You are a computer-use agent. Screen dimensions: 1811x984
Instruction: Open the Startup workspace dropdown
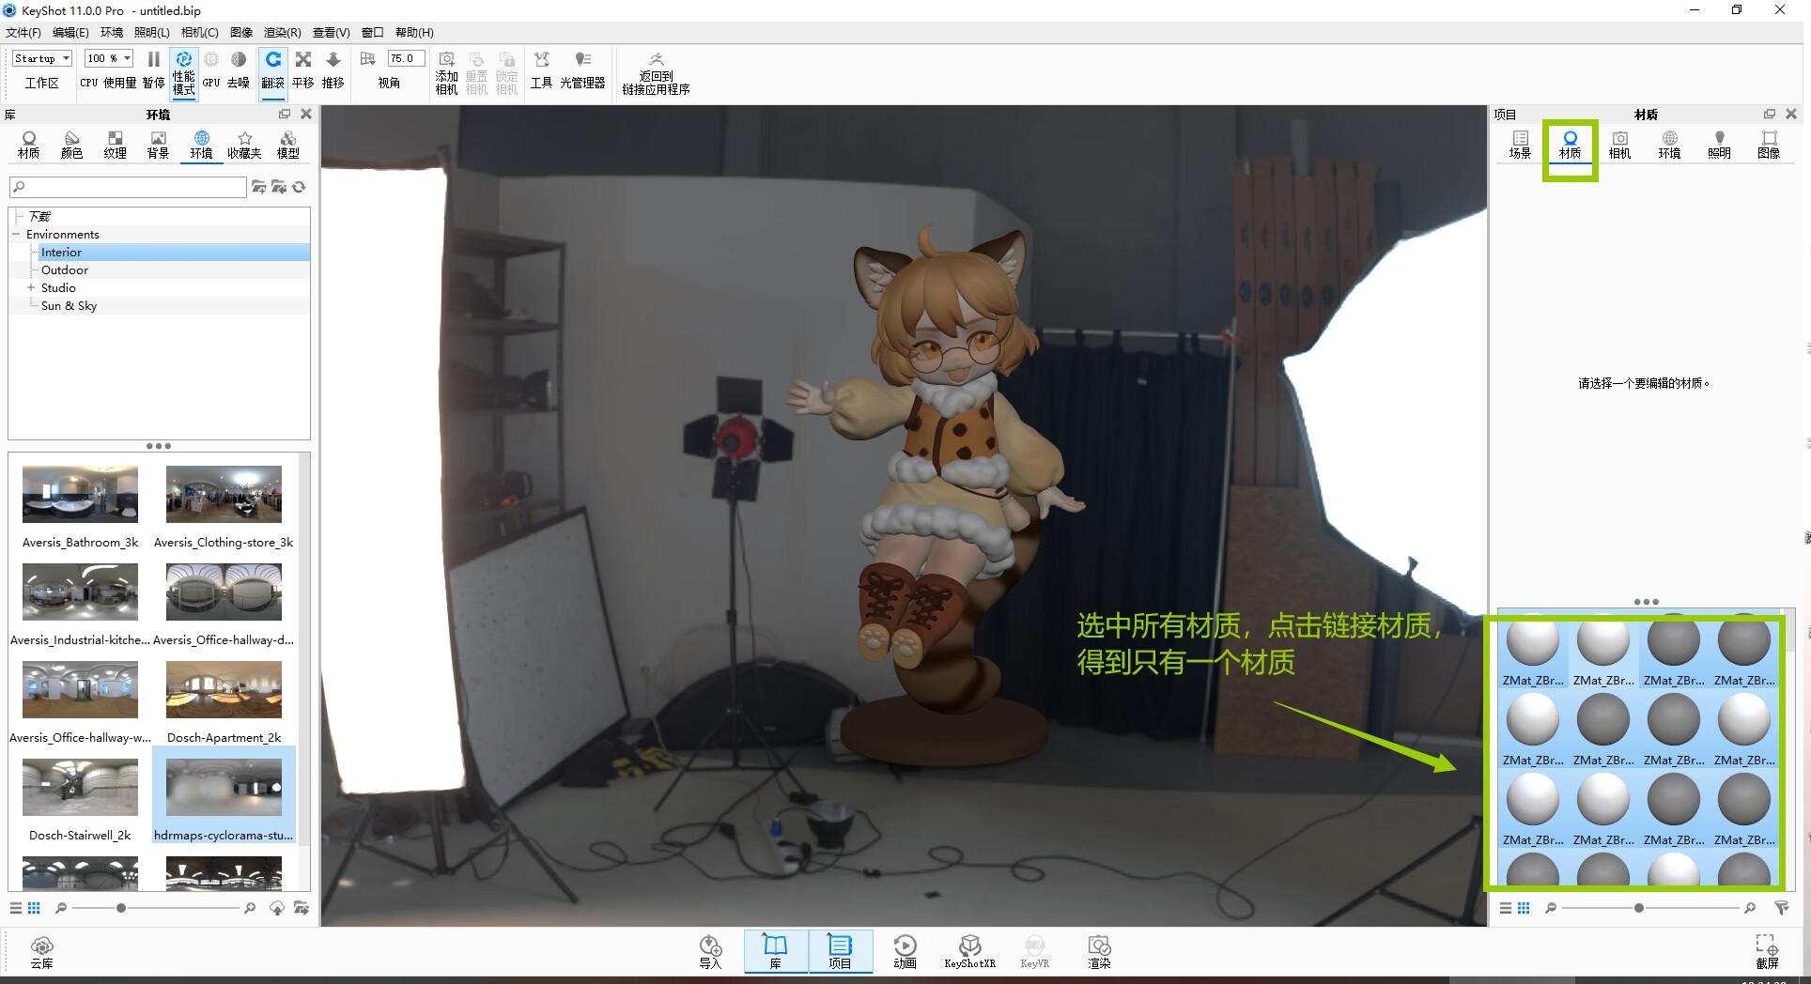42,58
